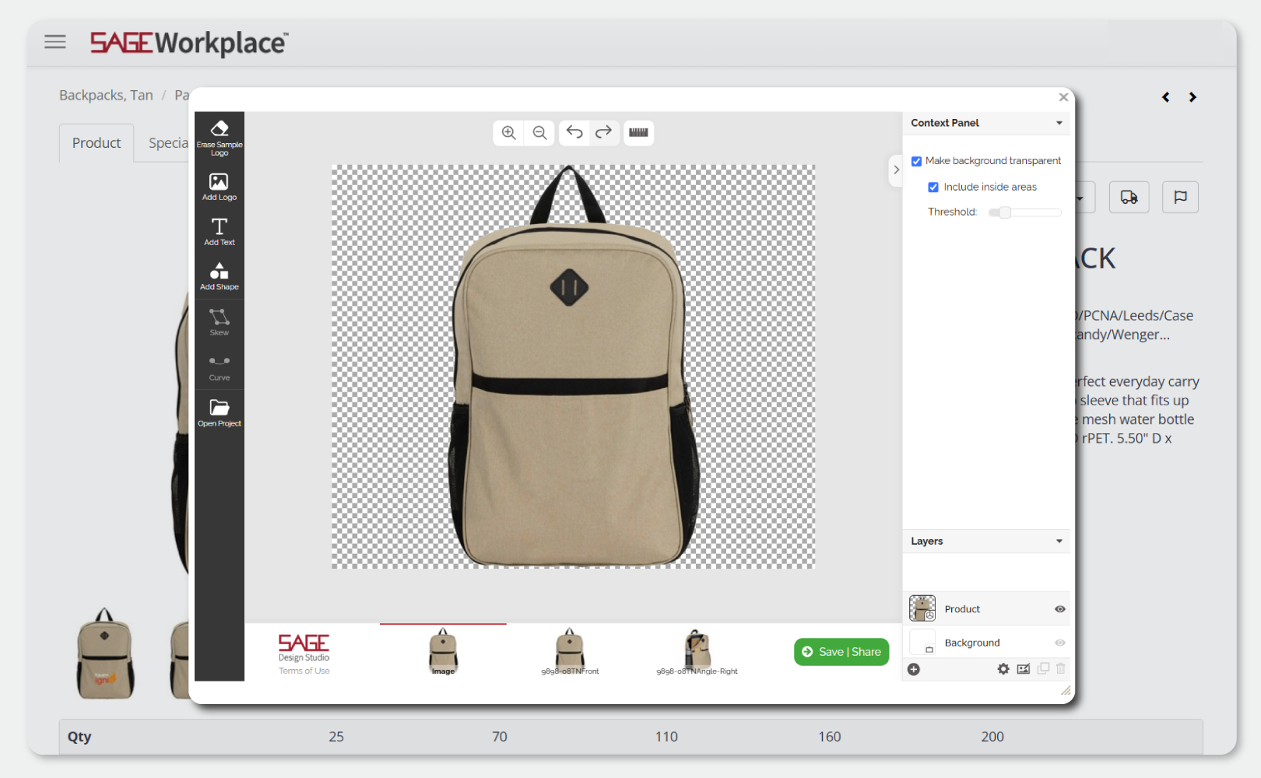Select the Skew tool
Screen dimensions: 1261x778
tap(220, 321)
